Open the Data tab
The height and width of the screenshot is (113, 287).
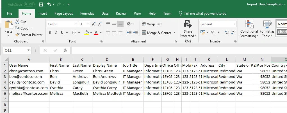105,13
